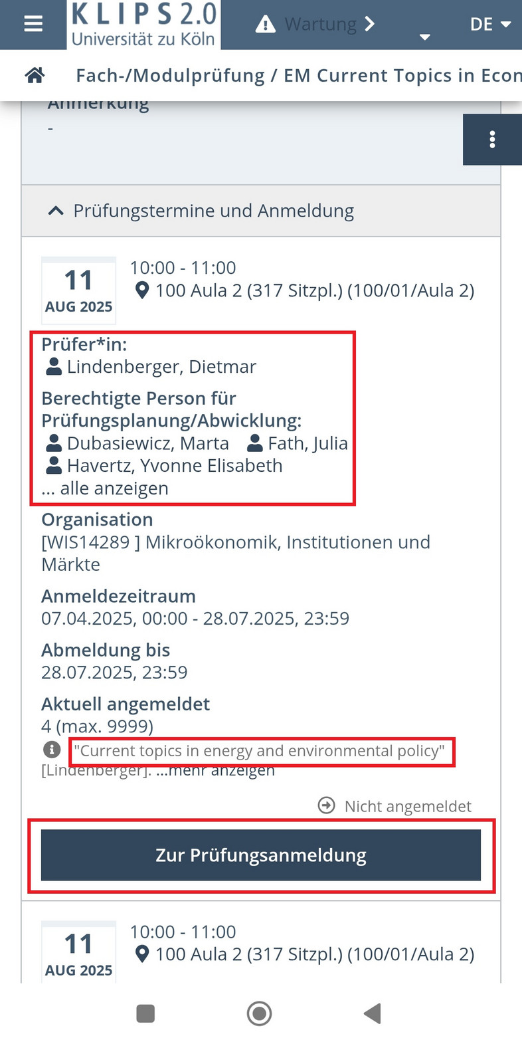The width and height of the screenshot is (522, 1044).
Task: Go to home via house icon
Action: pyautogui.click(x=35, y=75)
